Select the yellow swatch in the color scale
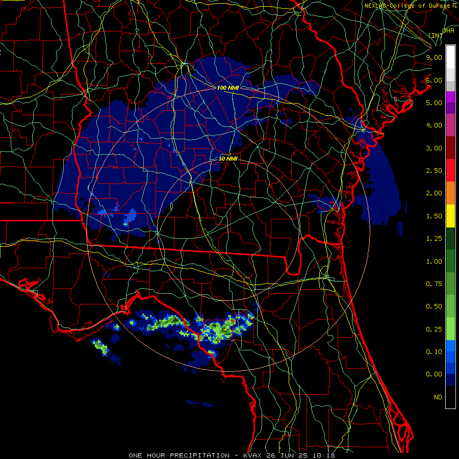The height and width of the screenshot is (459, 459). tap(450, 216)
